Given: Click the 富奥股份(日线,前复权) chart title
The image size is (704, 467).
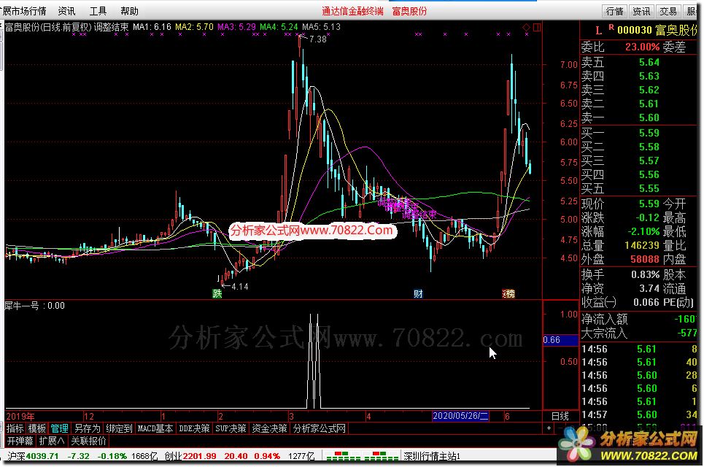Looking at the screenshot, I should tap(48, 27).
